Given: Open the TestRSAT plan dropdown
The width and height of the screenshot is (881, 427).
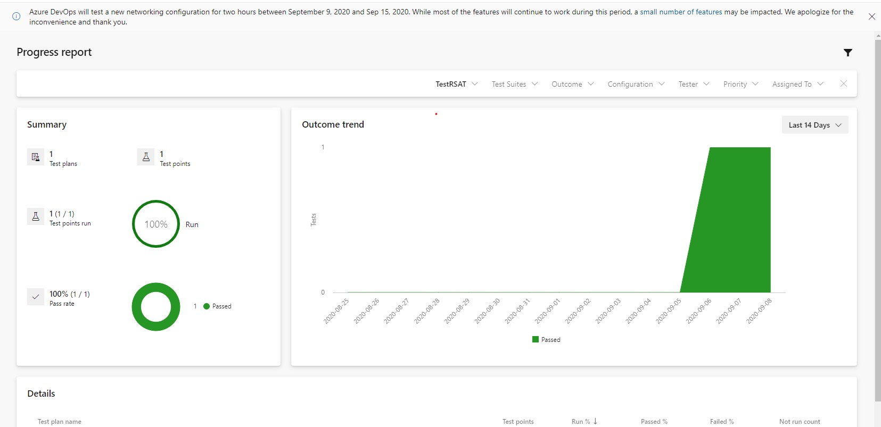Looking at the screenshot, I should pyautogui.click(x=456, y=84).
